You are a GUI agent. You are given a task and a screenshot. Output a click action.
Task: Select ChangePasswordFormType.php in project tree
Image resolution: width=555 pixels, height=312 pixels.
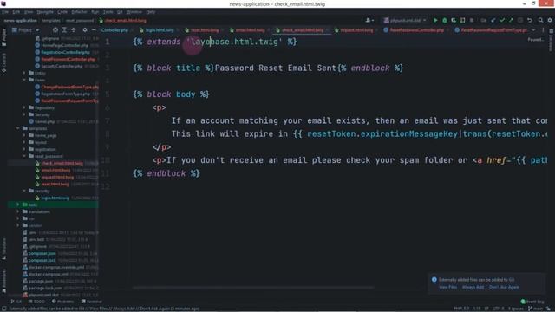(x=69, y=87)
